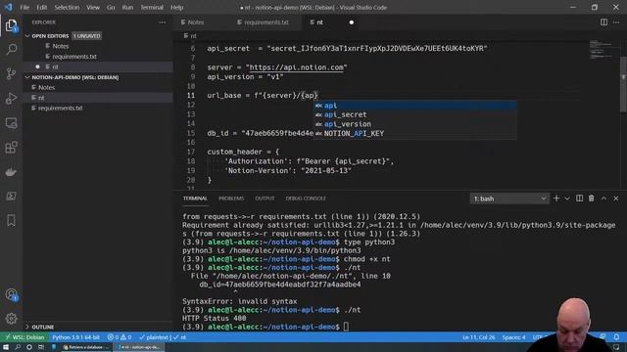Open the Terminal menu
This screenshot has width=627, height=352.
coord(152,7)
